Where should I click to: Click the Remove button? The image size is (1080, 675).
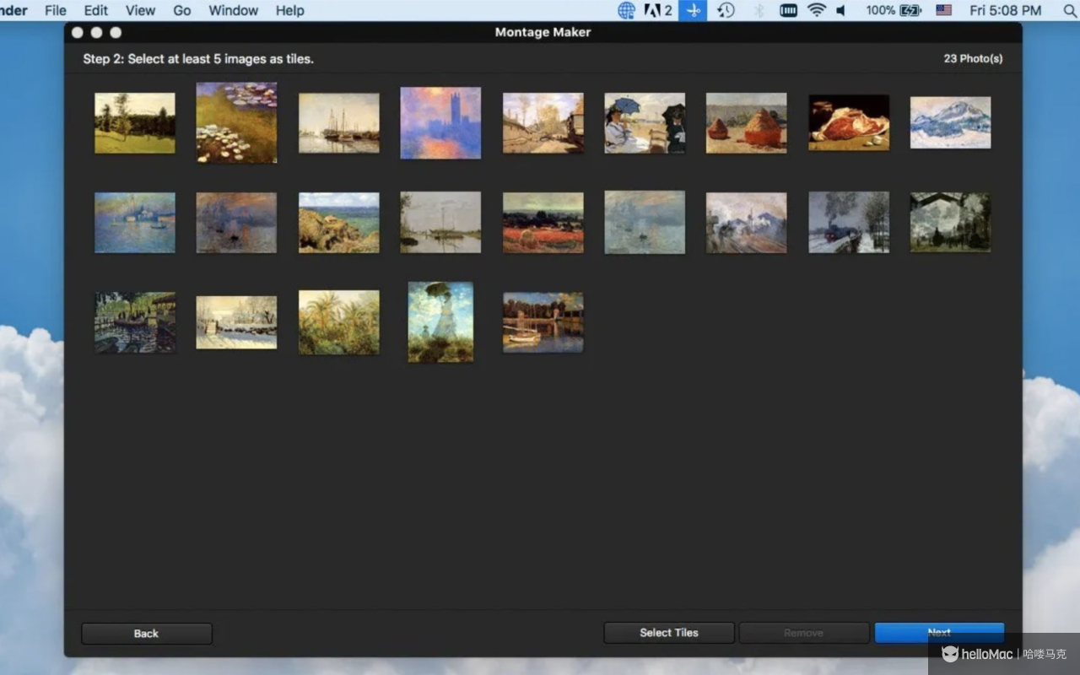[x=803, y=633]
